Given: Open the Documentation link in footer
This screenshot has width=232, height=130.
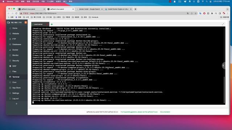Looking at the screenshot, I should (x=165, y=112).
